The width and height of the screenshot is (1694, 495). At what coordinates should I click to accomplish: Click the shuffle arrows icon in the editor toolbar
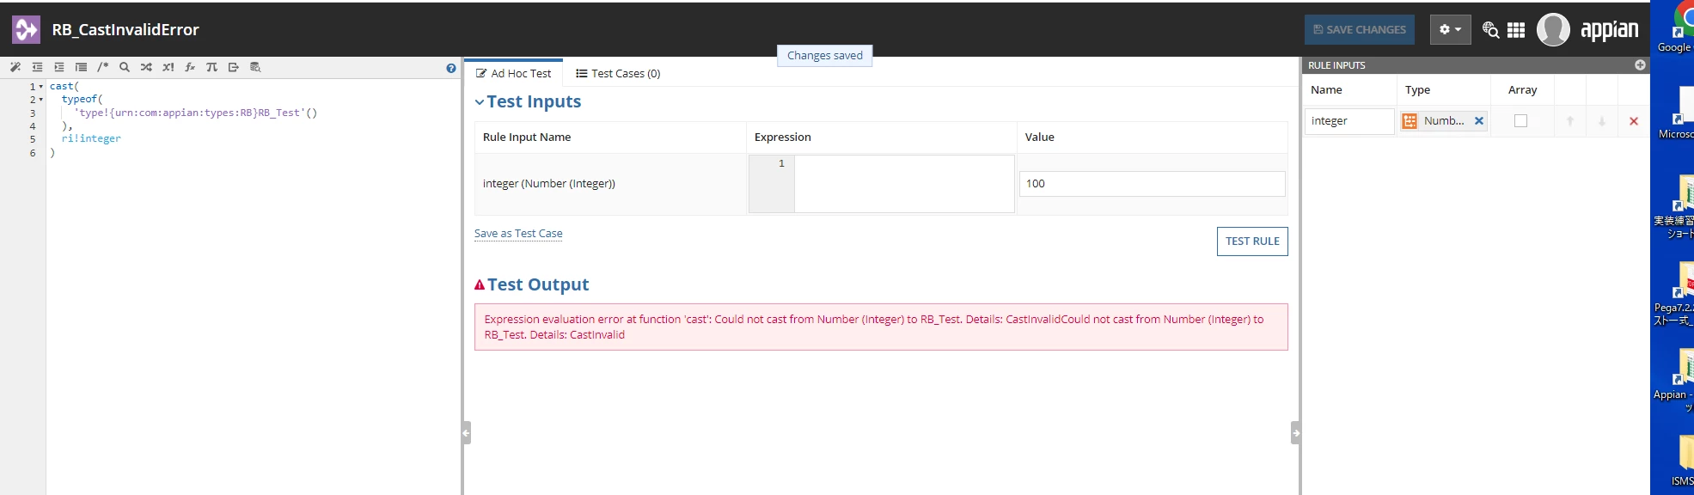click(146, 67)
